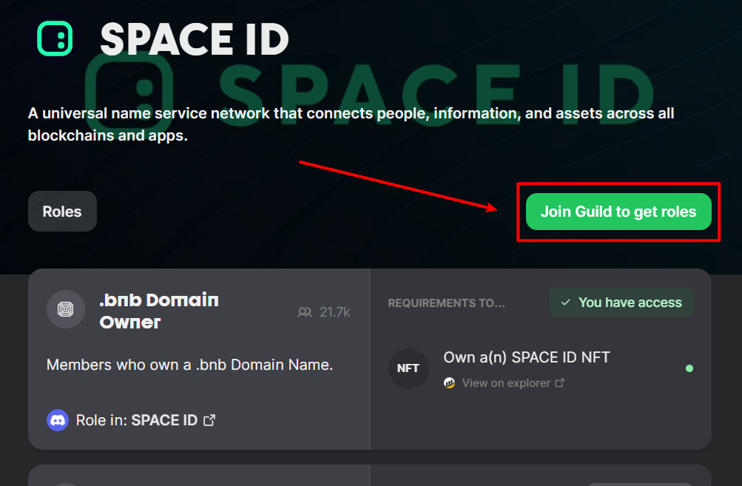Click the checkmark inside You have access badge
This screenshot has width=742, height=486.
[566, 302]
